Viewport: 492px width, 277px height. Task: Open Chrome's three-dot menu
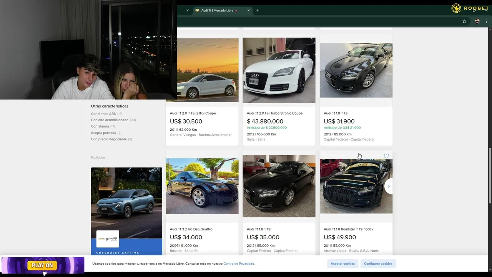(x=486, y=22)
